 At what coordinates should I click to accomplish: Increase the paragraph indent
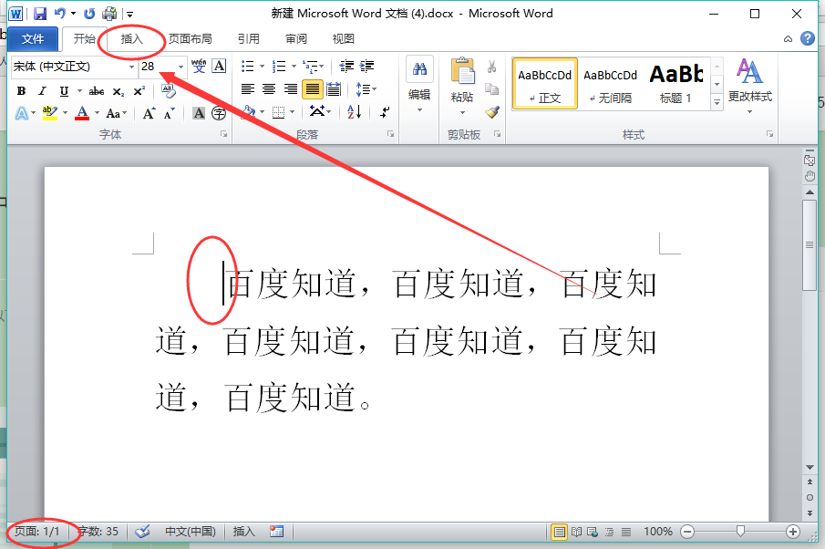366,67
